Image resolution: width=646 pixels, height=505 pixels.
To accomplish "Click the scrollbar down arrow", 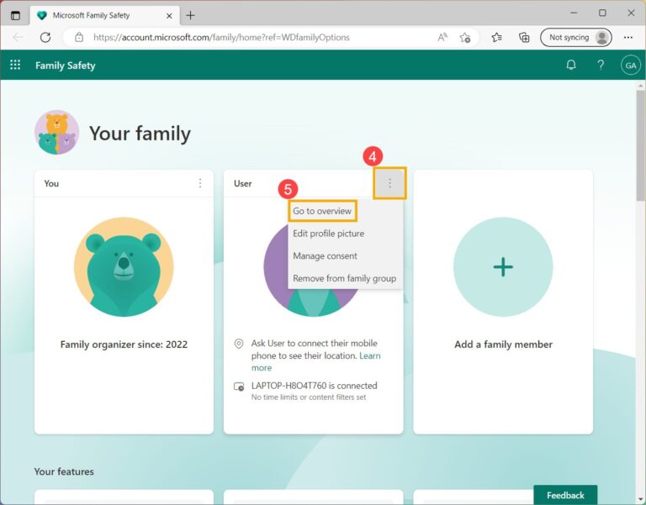I will [641, 501].
